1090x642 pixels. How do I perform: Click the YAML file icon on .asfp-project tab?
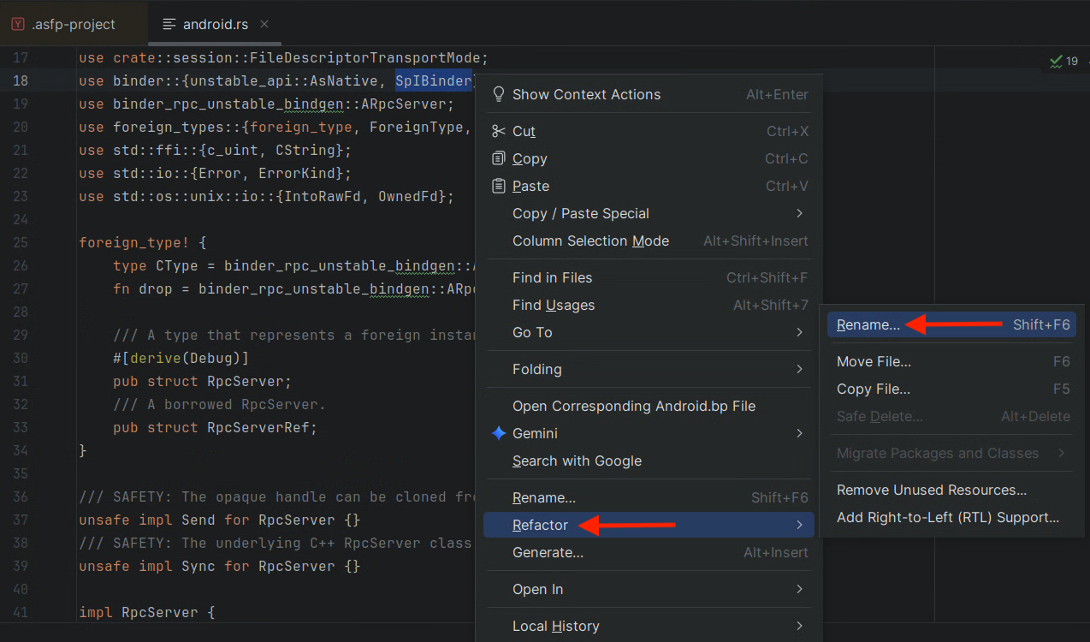pos(17,25)
